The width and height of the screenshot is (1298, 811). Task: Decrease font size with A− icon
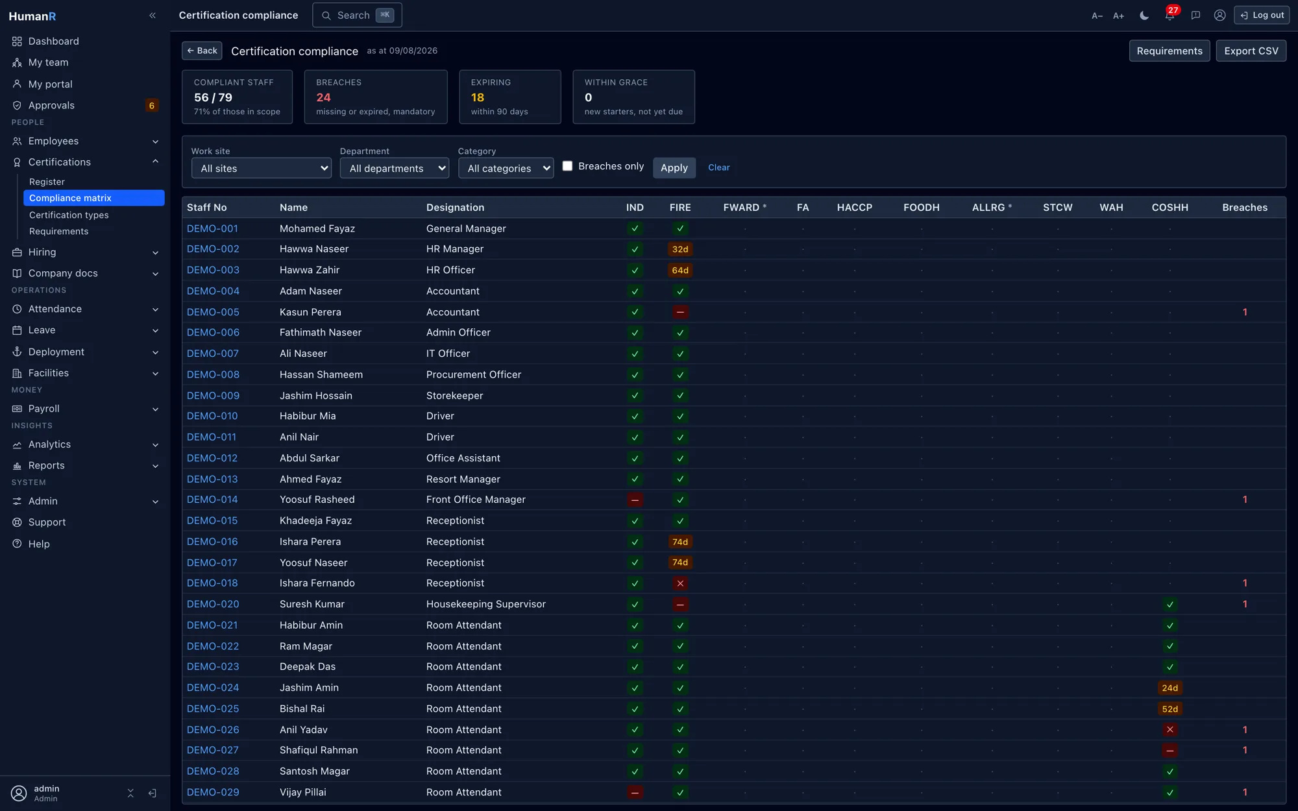pos(1097,16)
